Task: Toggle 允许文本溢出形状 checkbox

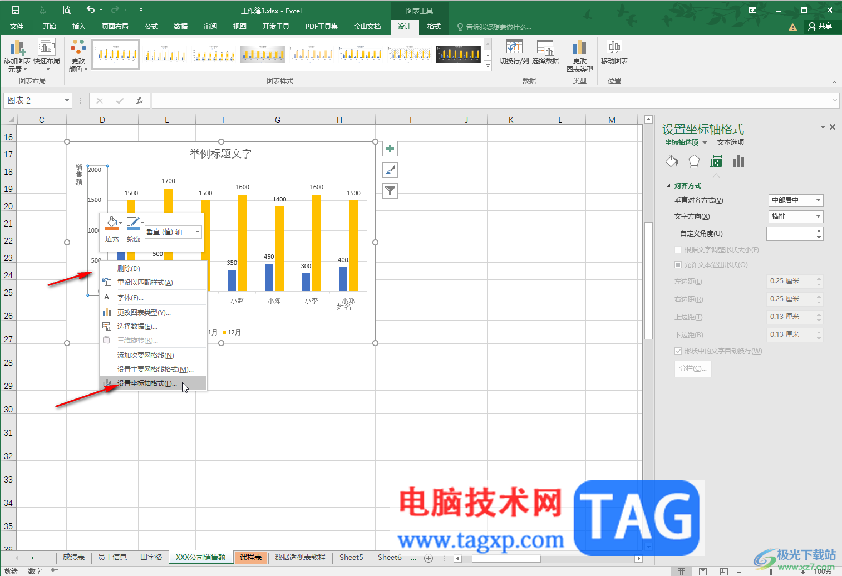Action: pyautogui.click(x=678, y=265)
